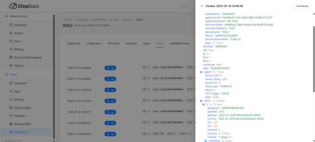Expand the metadata tree node
The image size is (315, 142).
(206, 140)
